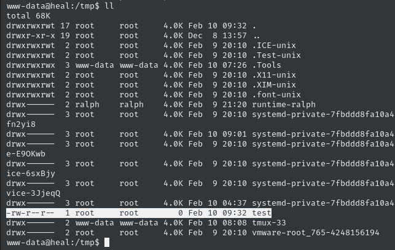Click the file size '0' on test row
The width and height of the screenshot is (395, 250).
point(181,213)
